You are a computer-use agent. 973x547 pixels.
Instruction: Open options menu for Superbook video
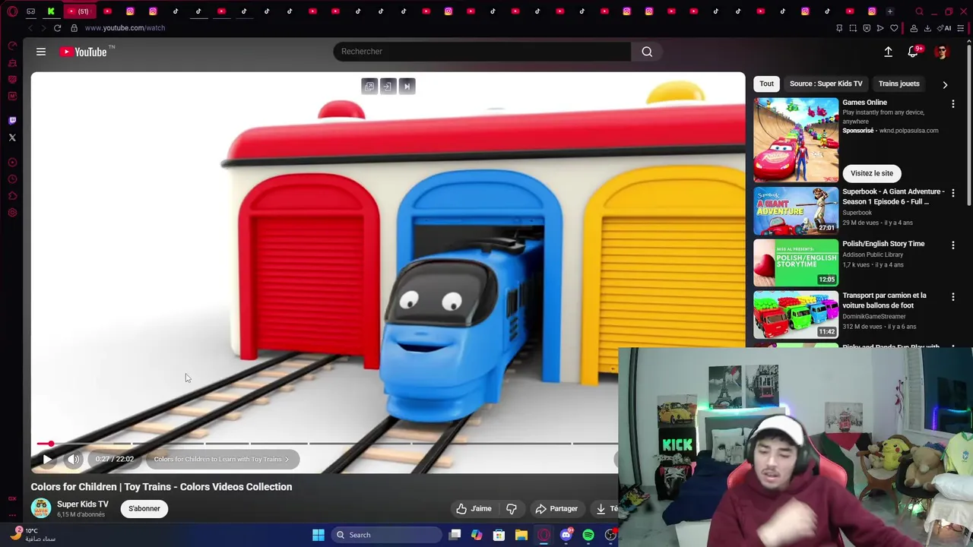click(x=953, y=193)
